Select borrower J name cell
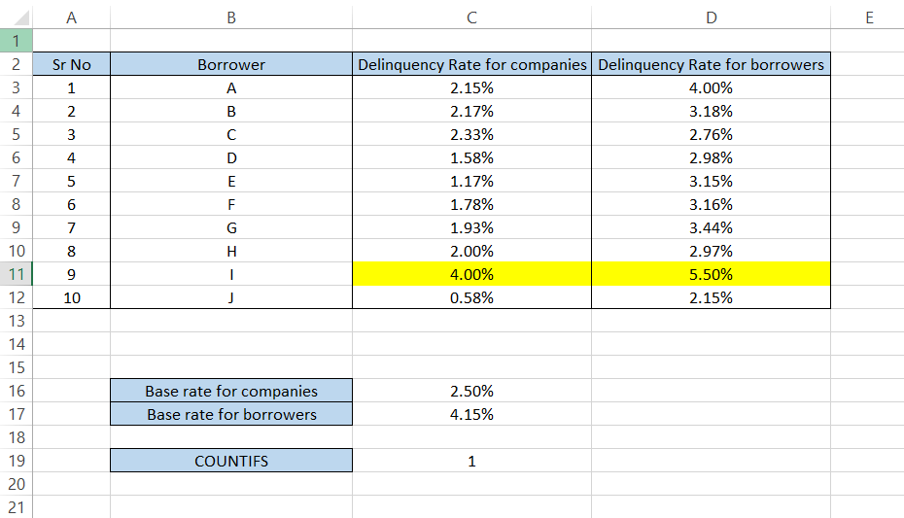The image size is (904, 518). tap(231, 298)
